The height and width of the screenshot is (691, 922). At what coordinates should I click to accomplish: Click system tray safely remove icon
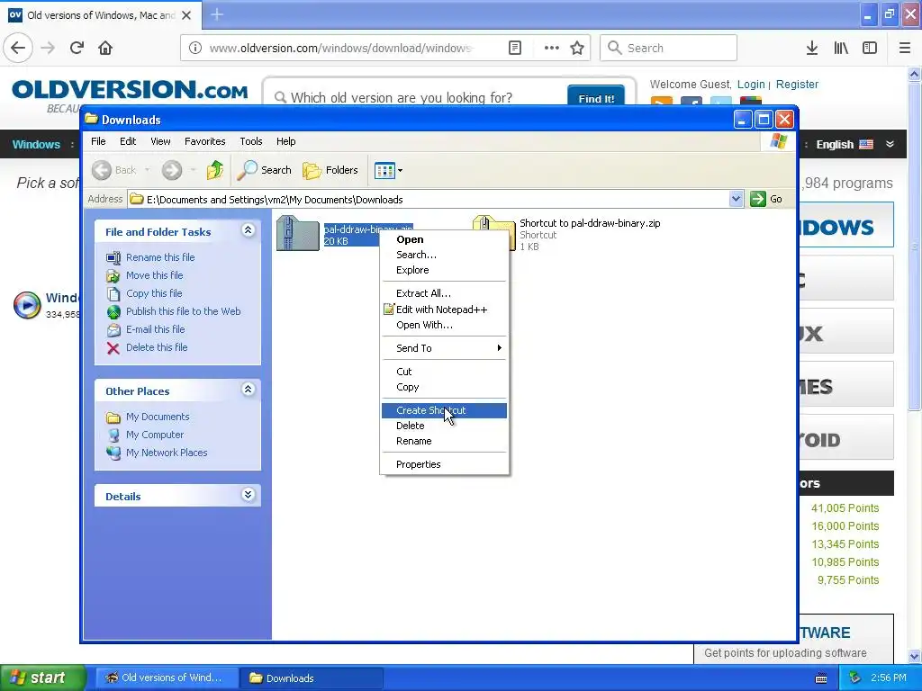click(x=855, y=678)
